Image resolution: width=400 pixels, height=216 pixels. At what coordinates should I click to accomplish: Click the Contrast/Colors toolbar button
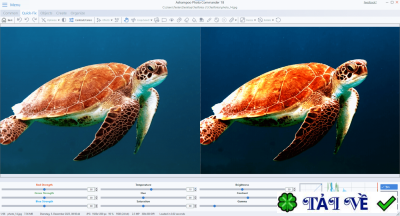click(80, 20)
